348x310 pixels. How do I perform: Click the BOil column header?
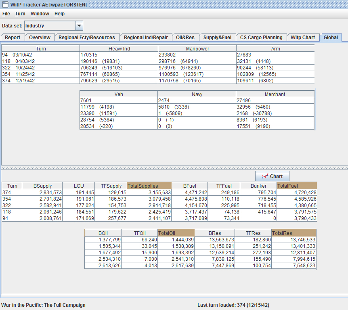[x=103, y=233]
